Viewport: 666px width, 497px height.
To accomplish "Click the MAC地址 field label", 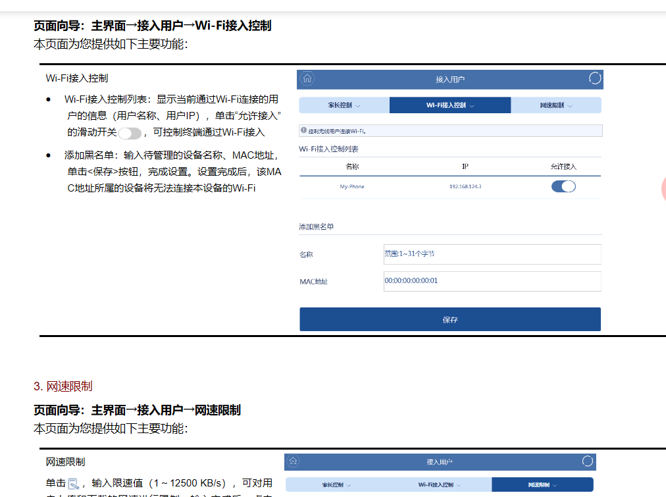I will [313, 282].
